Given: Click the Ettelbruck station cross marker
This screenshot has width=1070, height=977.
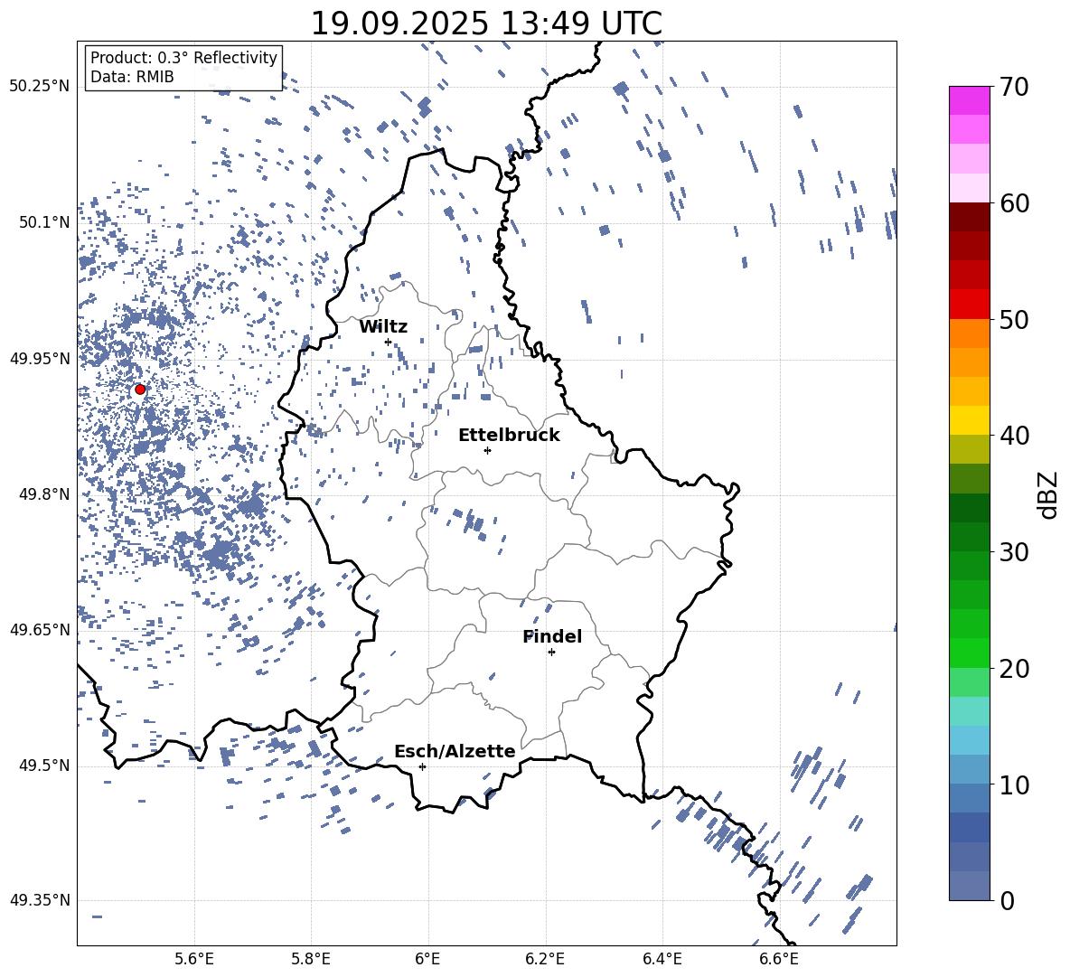Looking at the screenshot, I should click(x=487, y=450).
